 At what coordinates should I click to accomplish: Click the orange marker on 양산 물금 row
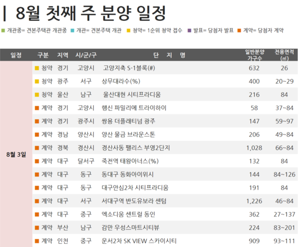(x=37, y=135)
